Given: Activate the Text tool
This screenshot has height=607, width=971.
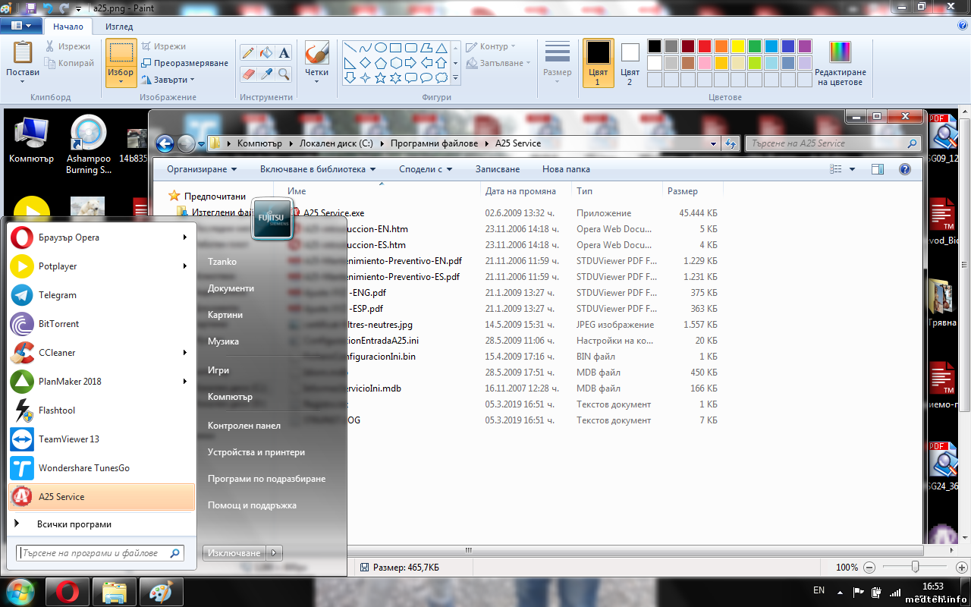Looking at the screenshot, I should (x=284, y=53).
